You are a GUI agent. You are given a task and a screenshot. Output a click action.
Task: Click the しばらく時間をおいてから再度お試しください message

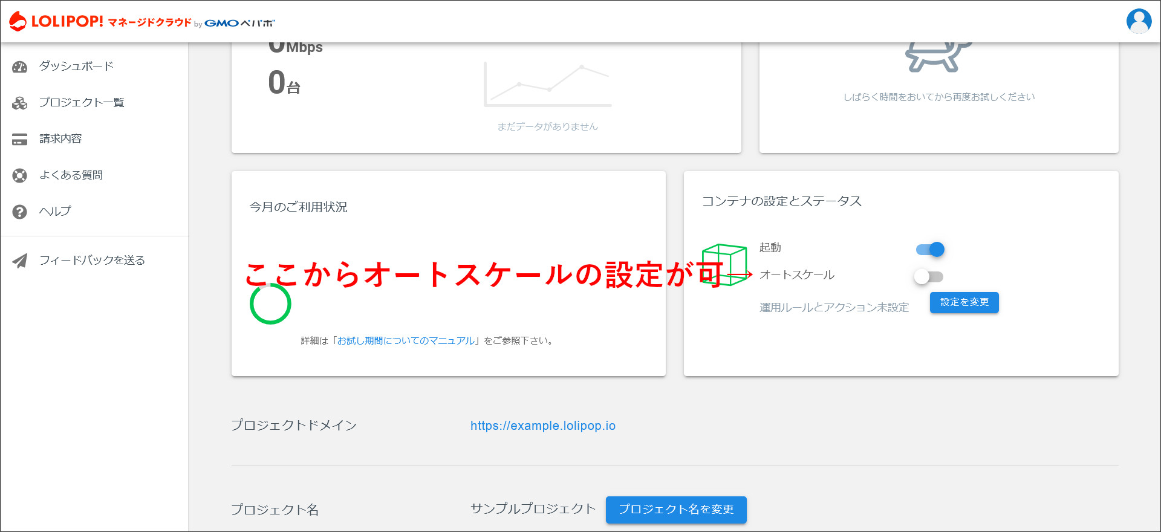tap(939, 97)
